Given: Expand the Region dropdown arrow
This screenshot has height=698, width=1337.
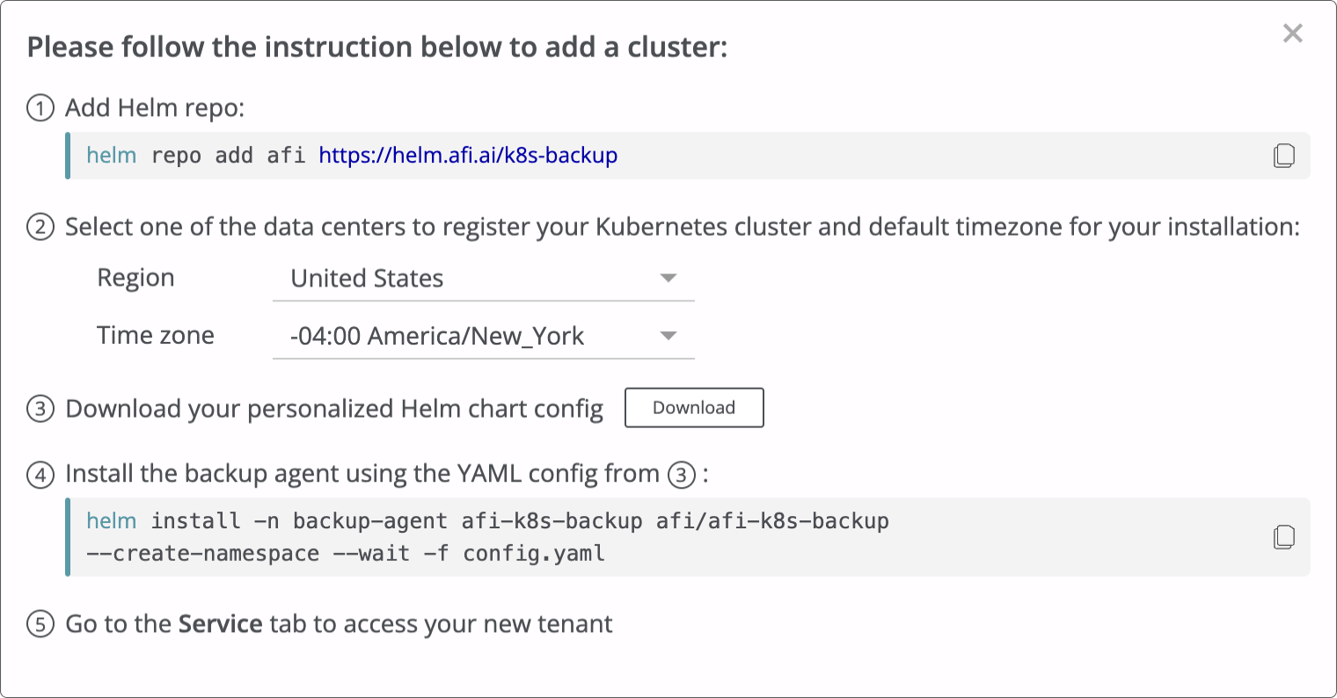Looking at the screenshot, I should [668, 279].
